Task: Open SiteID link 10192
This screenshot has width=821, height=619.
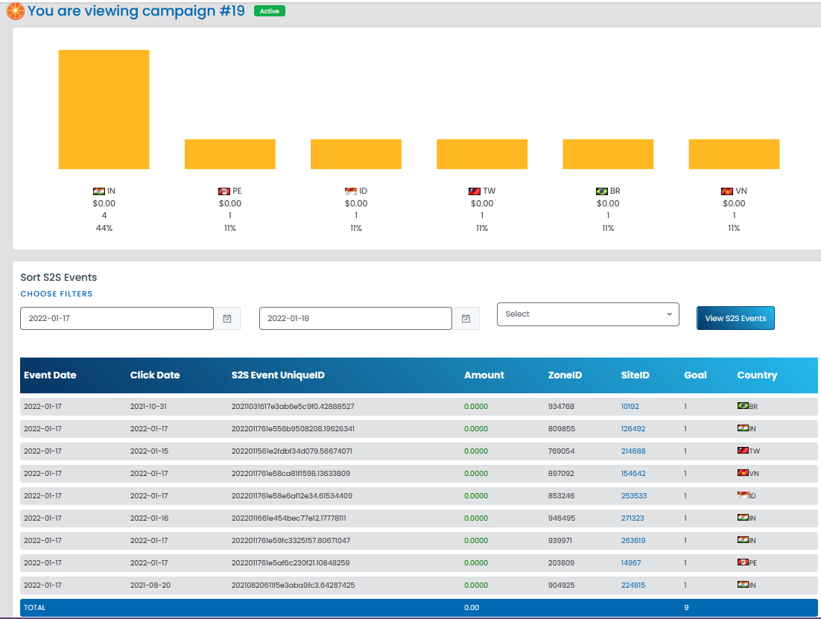Action: click(x=630, y=407)
